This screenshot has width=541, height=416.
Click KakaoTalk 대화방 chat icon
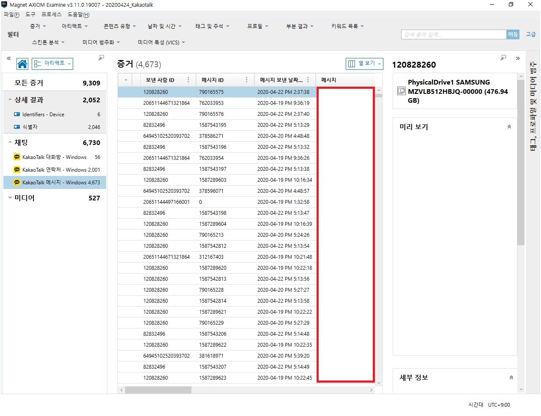[17, 157]
